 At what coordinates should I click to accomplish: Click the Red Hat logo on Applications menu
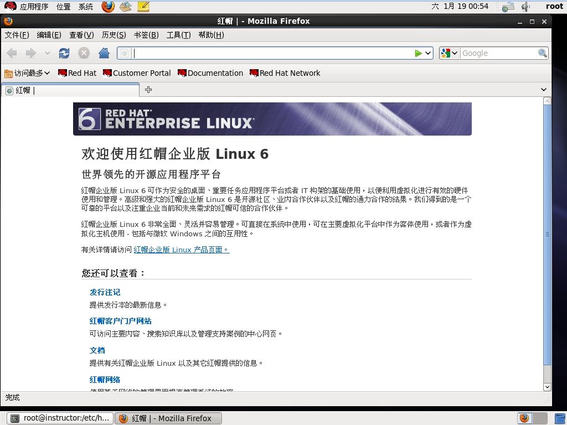pyautogui.click(x=11, y=6)
